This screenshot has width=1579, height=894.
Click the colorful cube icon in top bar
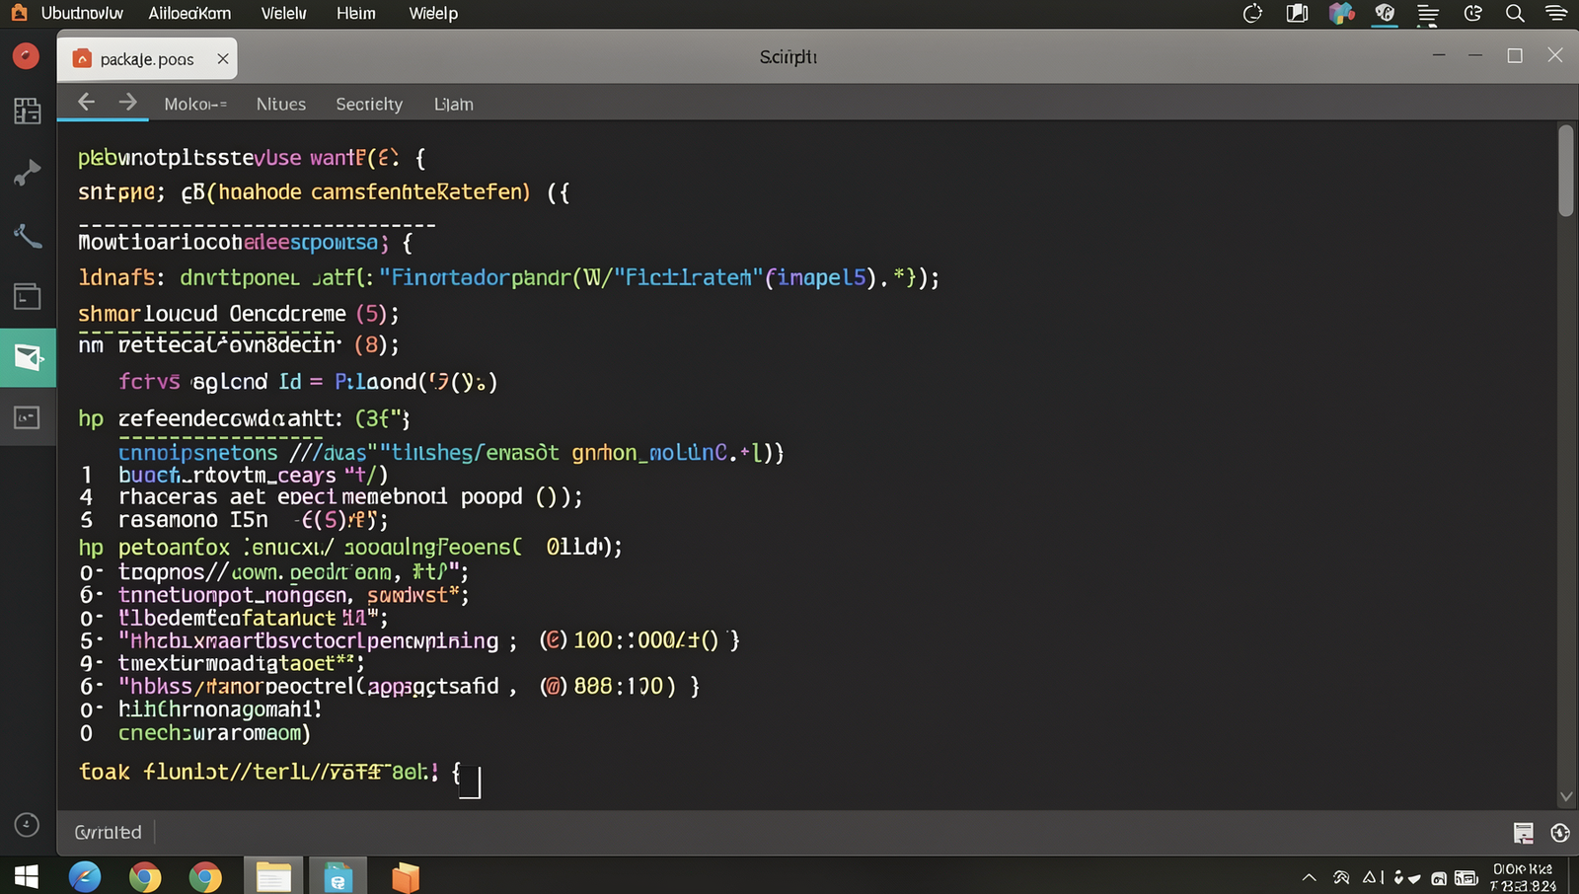pos(1341,14)
